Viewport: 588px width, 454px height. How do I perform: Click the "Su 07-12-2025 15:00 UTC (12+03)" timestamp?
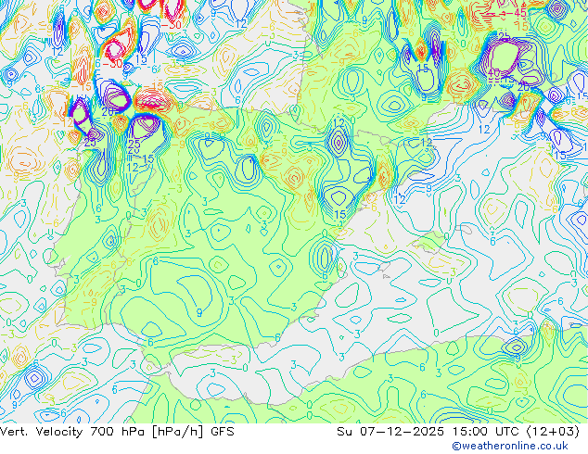(x=458, y=432)
